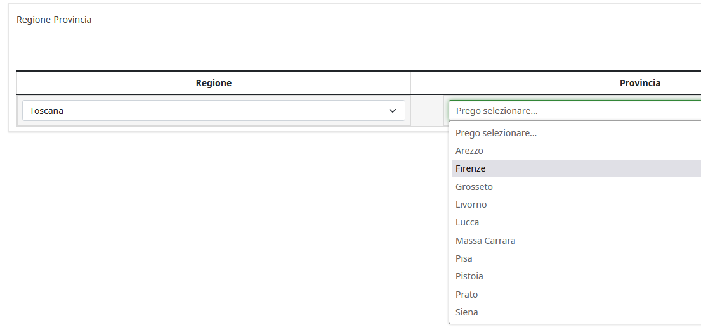Screen dimensions: 701x330
Task: Choose Pistoia from the dropdown options
Action: pos(469,276)
